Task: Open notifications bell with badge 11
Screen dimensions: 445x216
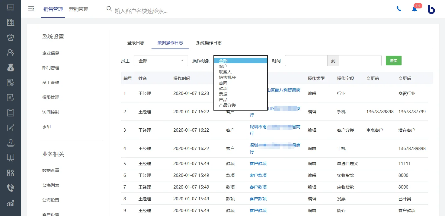Action: pyautogui.click(x=415, y=9)
